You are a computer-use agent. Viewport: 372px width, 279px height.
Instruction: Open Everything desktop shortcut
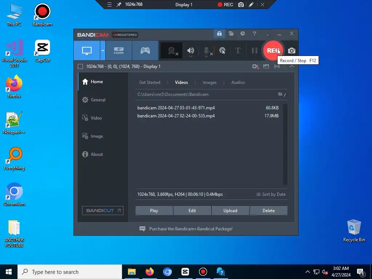tap(14, 159)
